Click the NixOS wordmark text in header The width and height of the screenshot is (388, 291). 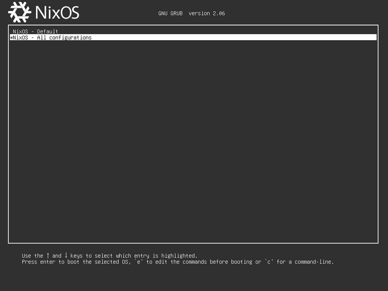pos(58,12)
